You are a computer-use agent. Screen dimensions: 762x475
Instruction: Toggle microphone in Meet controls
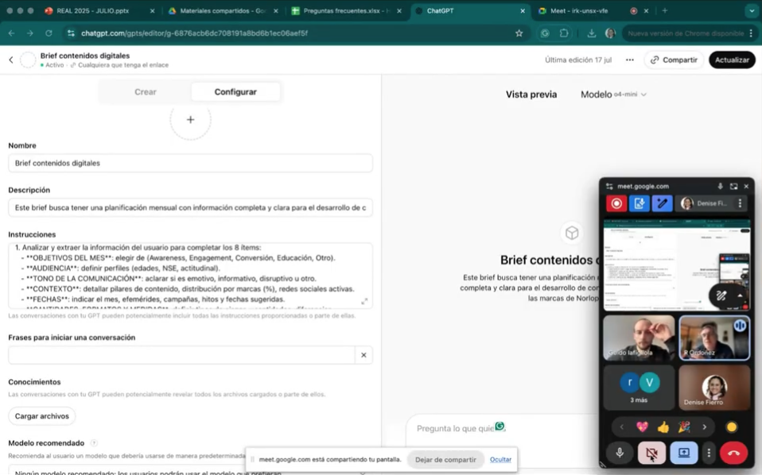point(620,453)
